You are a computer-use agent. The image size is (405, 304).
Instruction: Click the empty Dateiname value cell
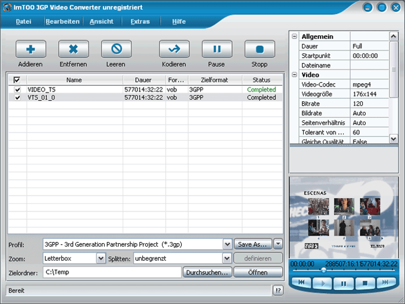(x=369, y=66)
